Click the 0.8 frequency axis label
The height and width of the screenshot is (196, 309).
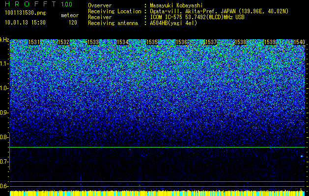(4, 137)
